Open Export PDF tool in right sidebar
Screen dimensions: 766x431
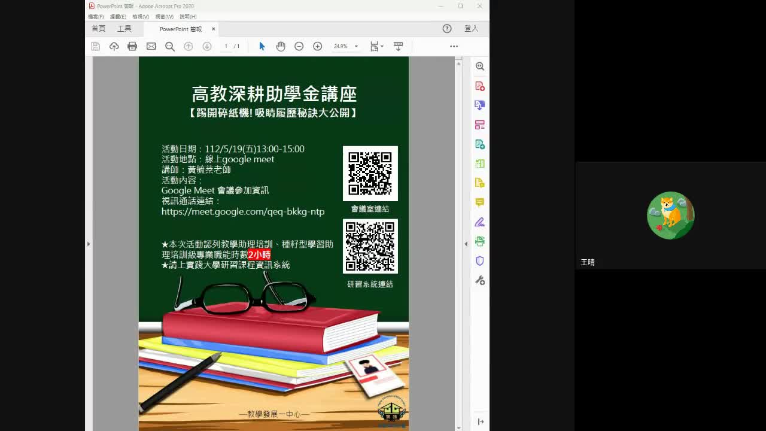point(480,105)
